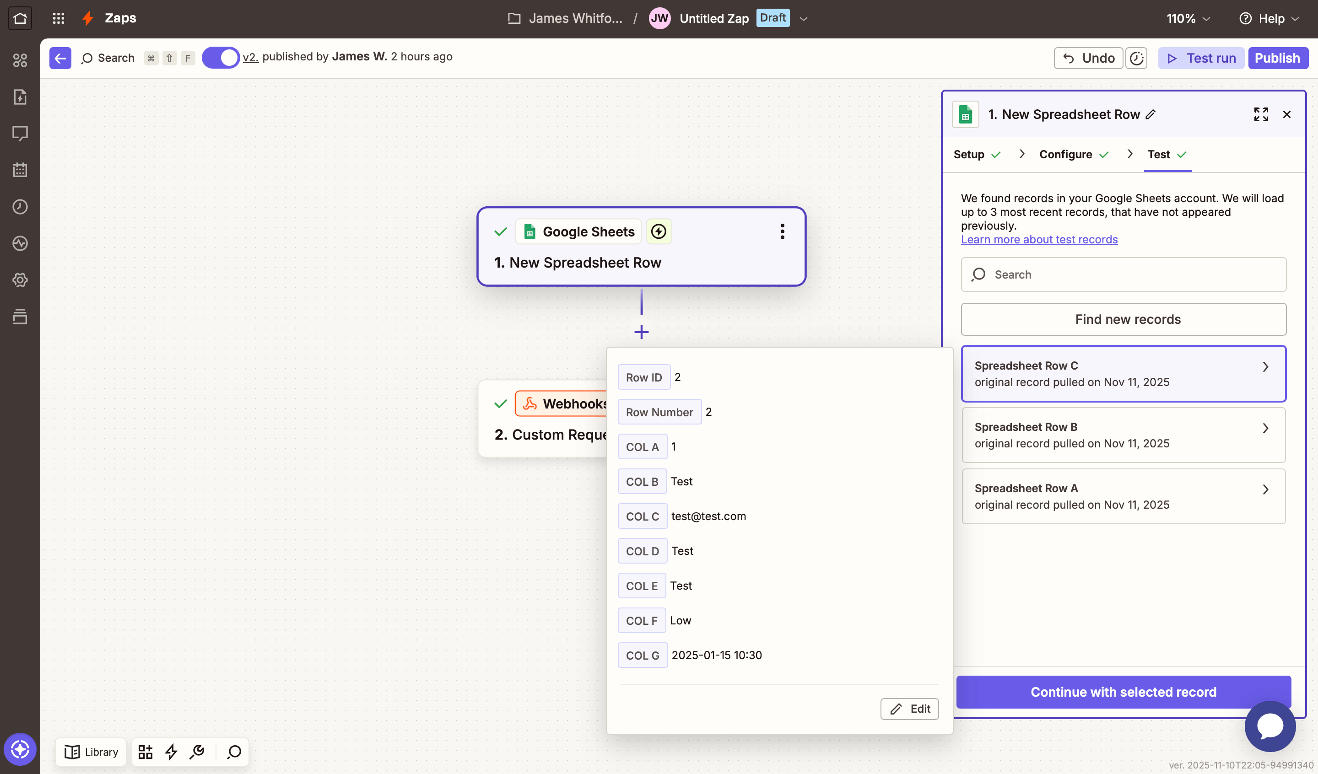The height and width of the screenshot is (774, 1318).
Task: Click the Find new records button
Action: [1124, 319]
